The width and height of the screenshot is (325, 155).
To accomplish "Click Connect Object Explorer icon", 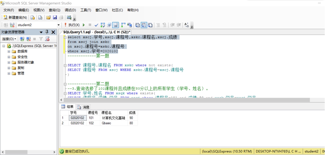I will pyautogui.click(x=22, y=39).
